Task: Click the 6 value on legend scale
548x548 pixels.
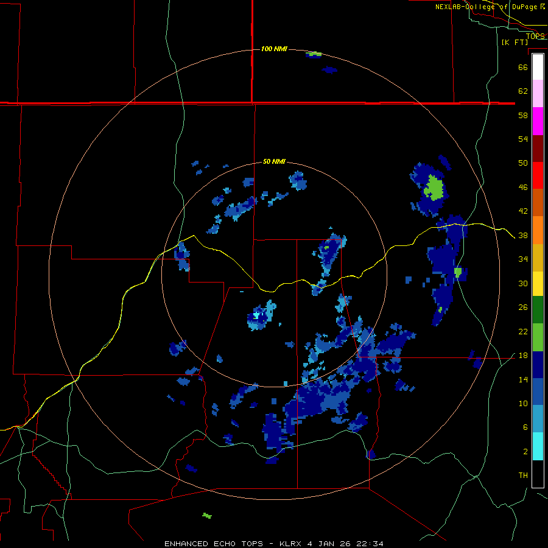Action: 525,427
